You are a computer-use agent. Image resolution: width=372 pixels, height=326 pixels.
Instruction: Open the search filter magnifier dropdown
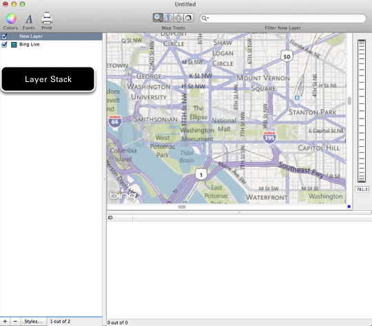click(205, 19)
